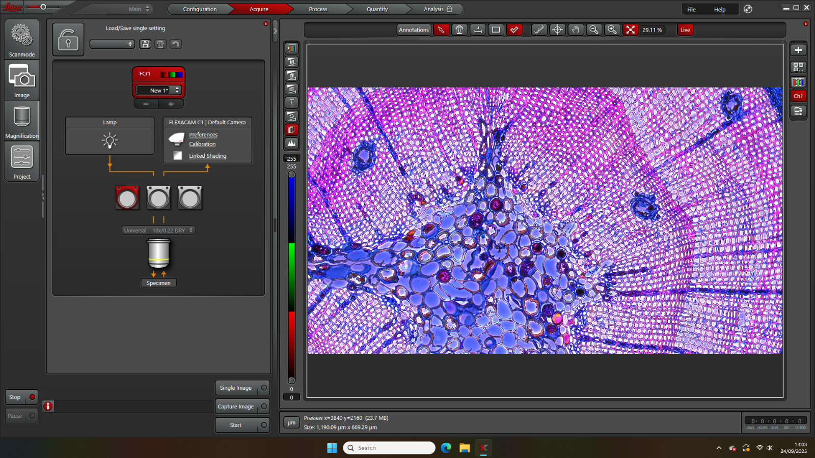Open the camera Calibration link
815x458 pixels.
tap(202, 145)
